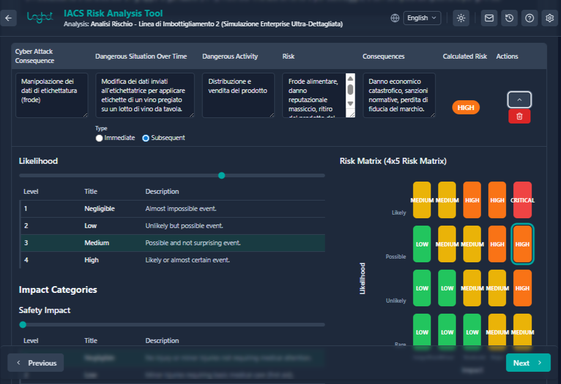Select the Immediate type radio button
Screen dimensions: 561x384
click(x=100, y=138)
